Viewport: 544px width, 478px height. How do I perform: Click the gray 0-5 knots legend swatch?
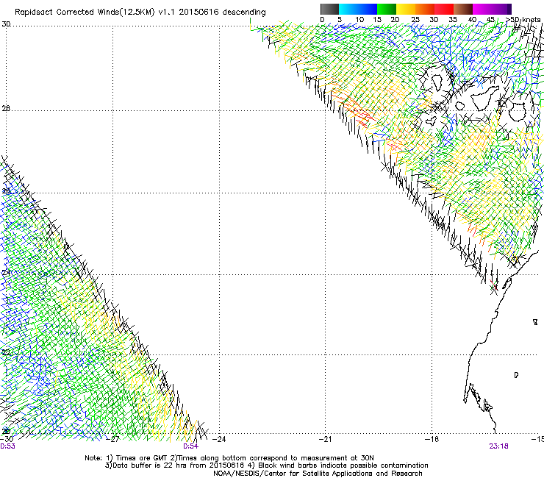click(x=329, y=9)
